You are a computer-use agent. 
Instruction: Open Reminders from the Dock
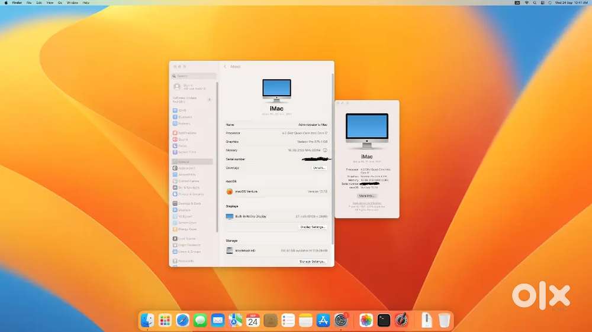coord(288,320)
